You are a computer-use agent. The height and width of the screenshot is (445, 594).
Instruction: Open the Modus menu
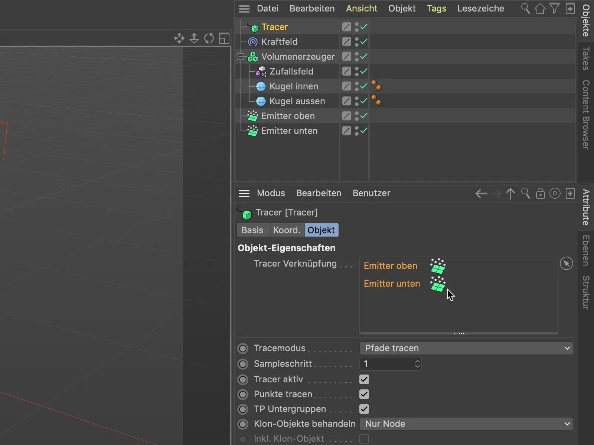(271, 193)
